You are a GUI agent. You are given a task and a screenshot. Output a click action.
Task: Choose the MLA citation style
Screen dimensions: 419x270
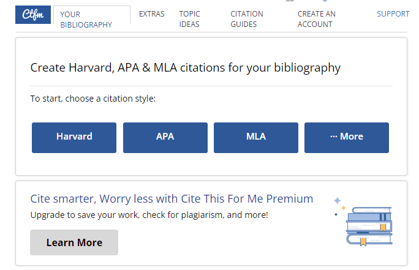click(x=256, y=138)
